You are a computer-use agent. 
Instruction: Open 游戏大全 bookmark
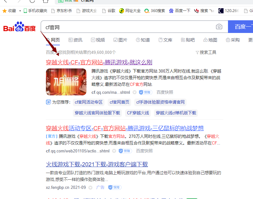tap(87, 11)
